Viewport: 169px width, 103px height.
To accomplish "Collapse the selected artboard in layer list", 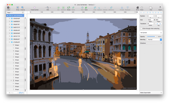I will tap(8, 15).
